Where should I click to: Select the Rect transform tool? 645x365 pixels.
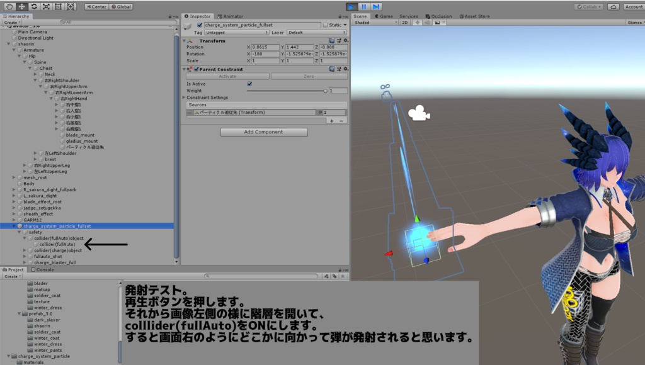(58, 6)
